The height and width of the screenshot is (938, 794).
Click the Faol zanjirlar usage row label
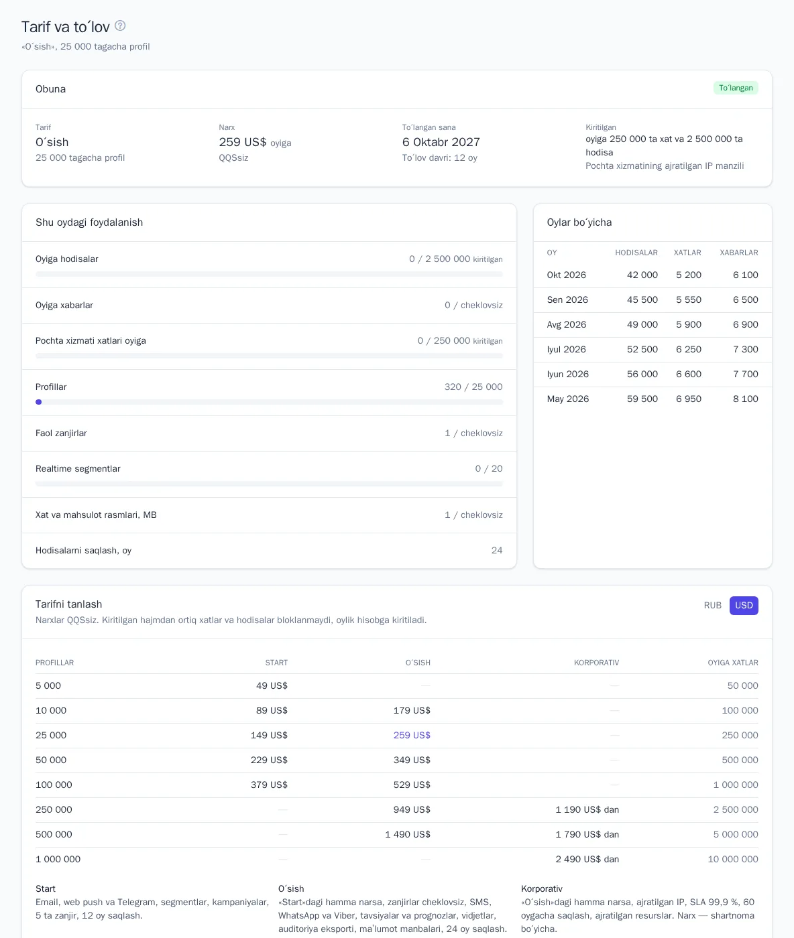[61, 433]
